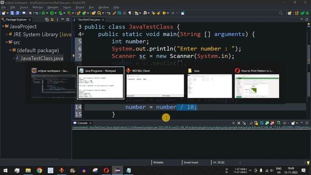Open the Window menu
The width and height of the screenshot is (311, 175).
tap(104, 7)
